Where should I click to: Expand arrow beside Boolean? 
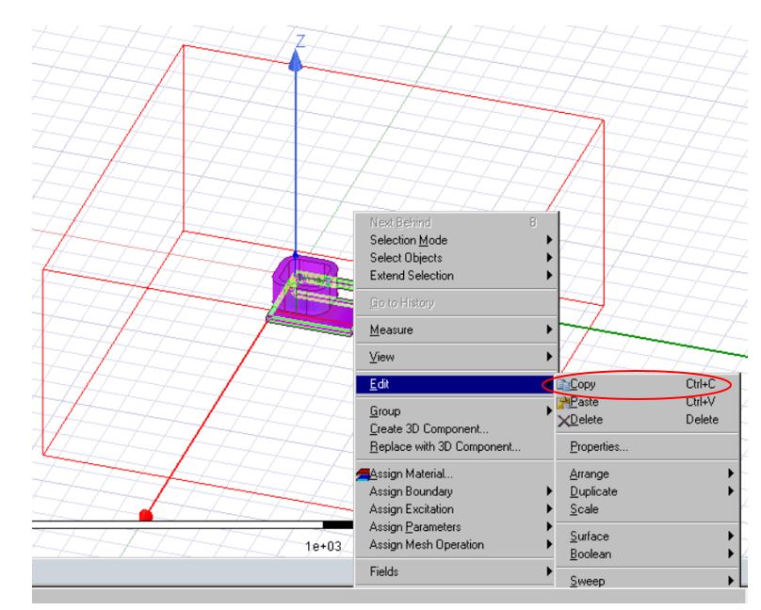(x=731, y=554)
